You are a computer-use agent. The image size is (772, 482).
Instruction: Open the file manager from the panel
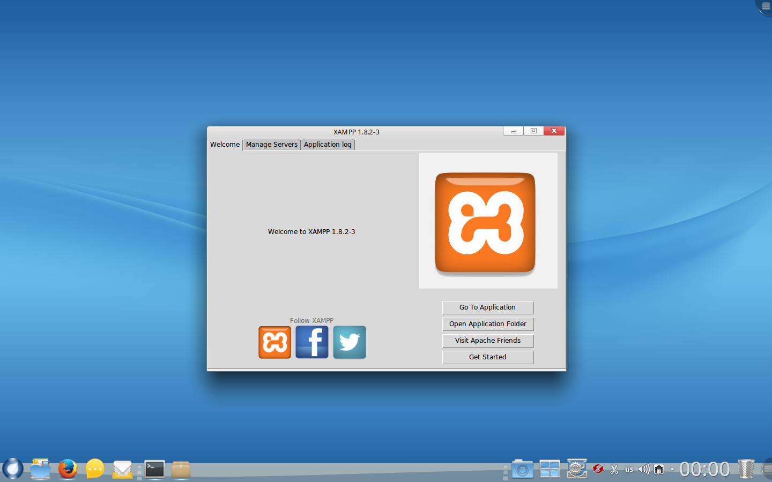(40, 469)
